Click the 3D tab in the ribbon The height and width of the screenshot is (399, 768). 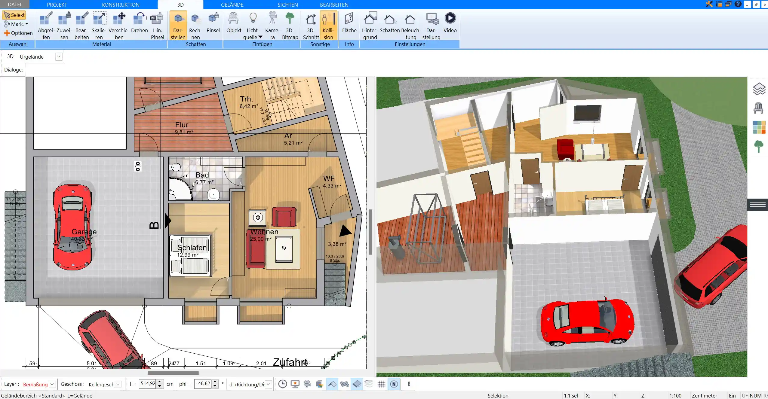(x=180, y=5)
